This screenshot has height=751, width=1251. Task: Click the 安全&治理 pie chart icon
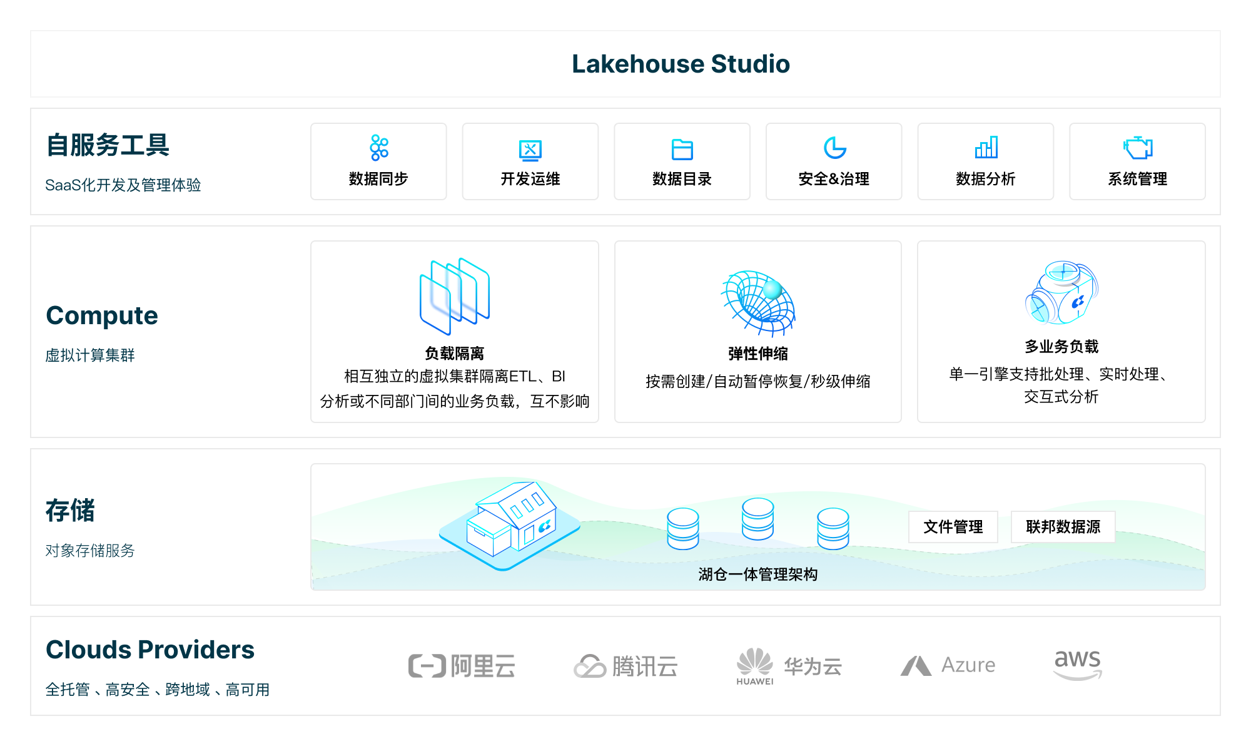coord(834,148)
